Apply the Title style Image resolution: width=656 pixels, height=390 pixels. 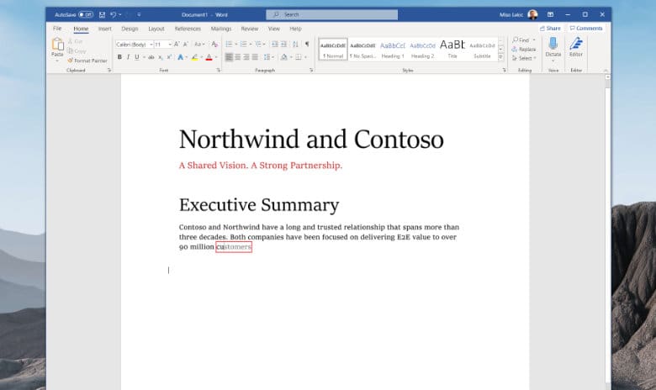tap(452, 50)
